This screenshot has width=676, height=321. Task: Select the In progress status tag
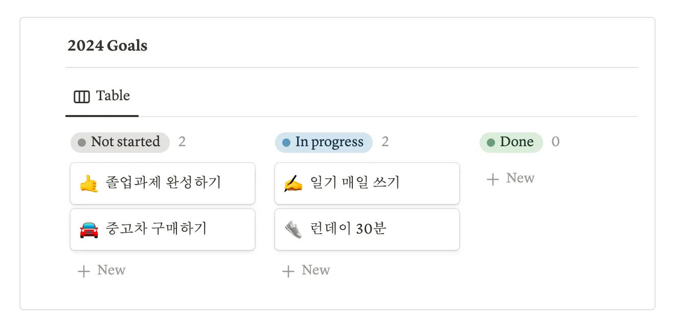coord(324,142)
